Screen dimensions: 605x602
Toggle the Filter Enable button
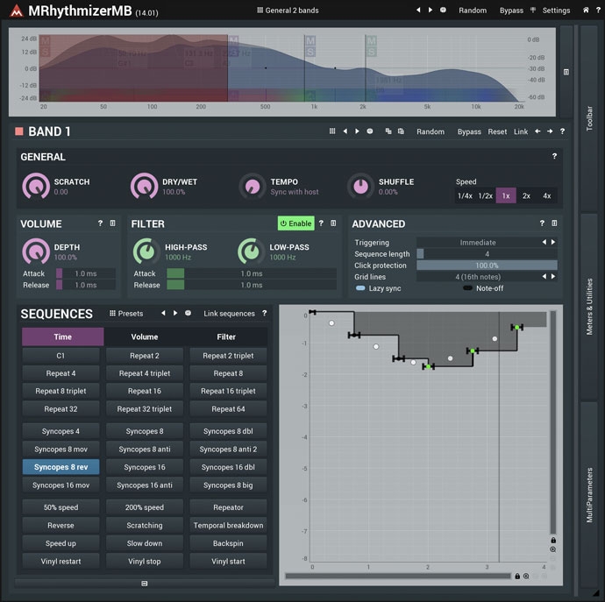tap(295, 223)
